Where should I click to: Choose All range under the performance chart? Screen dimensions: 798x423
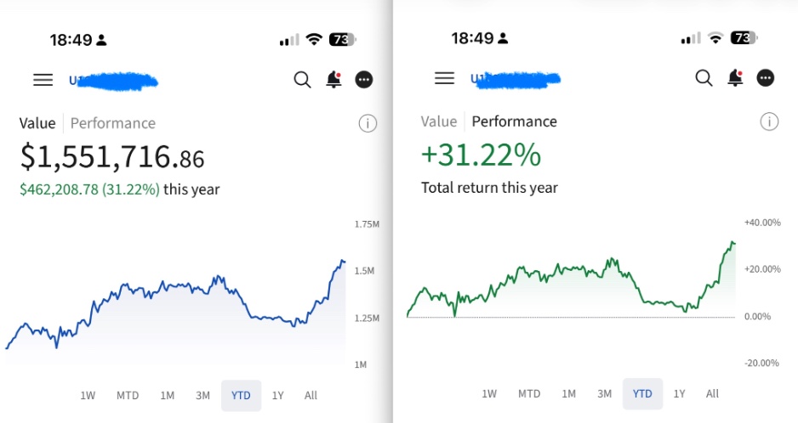pyautogui.click(x=713, y=393)
